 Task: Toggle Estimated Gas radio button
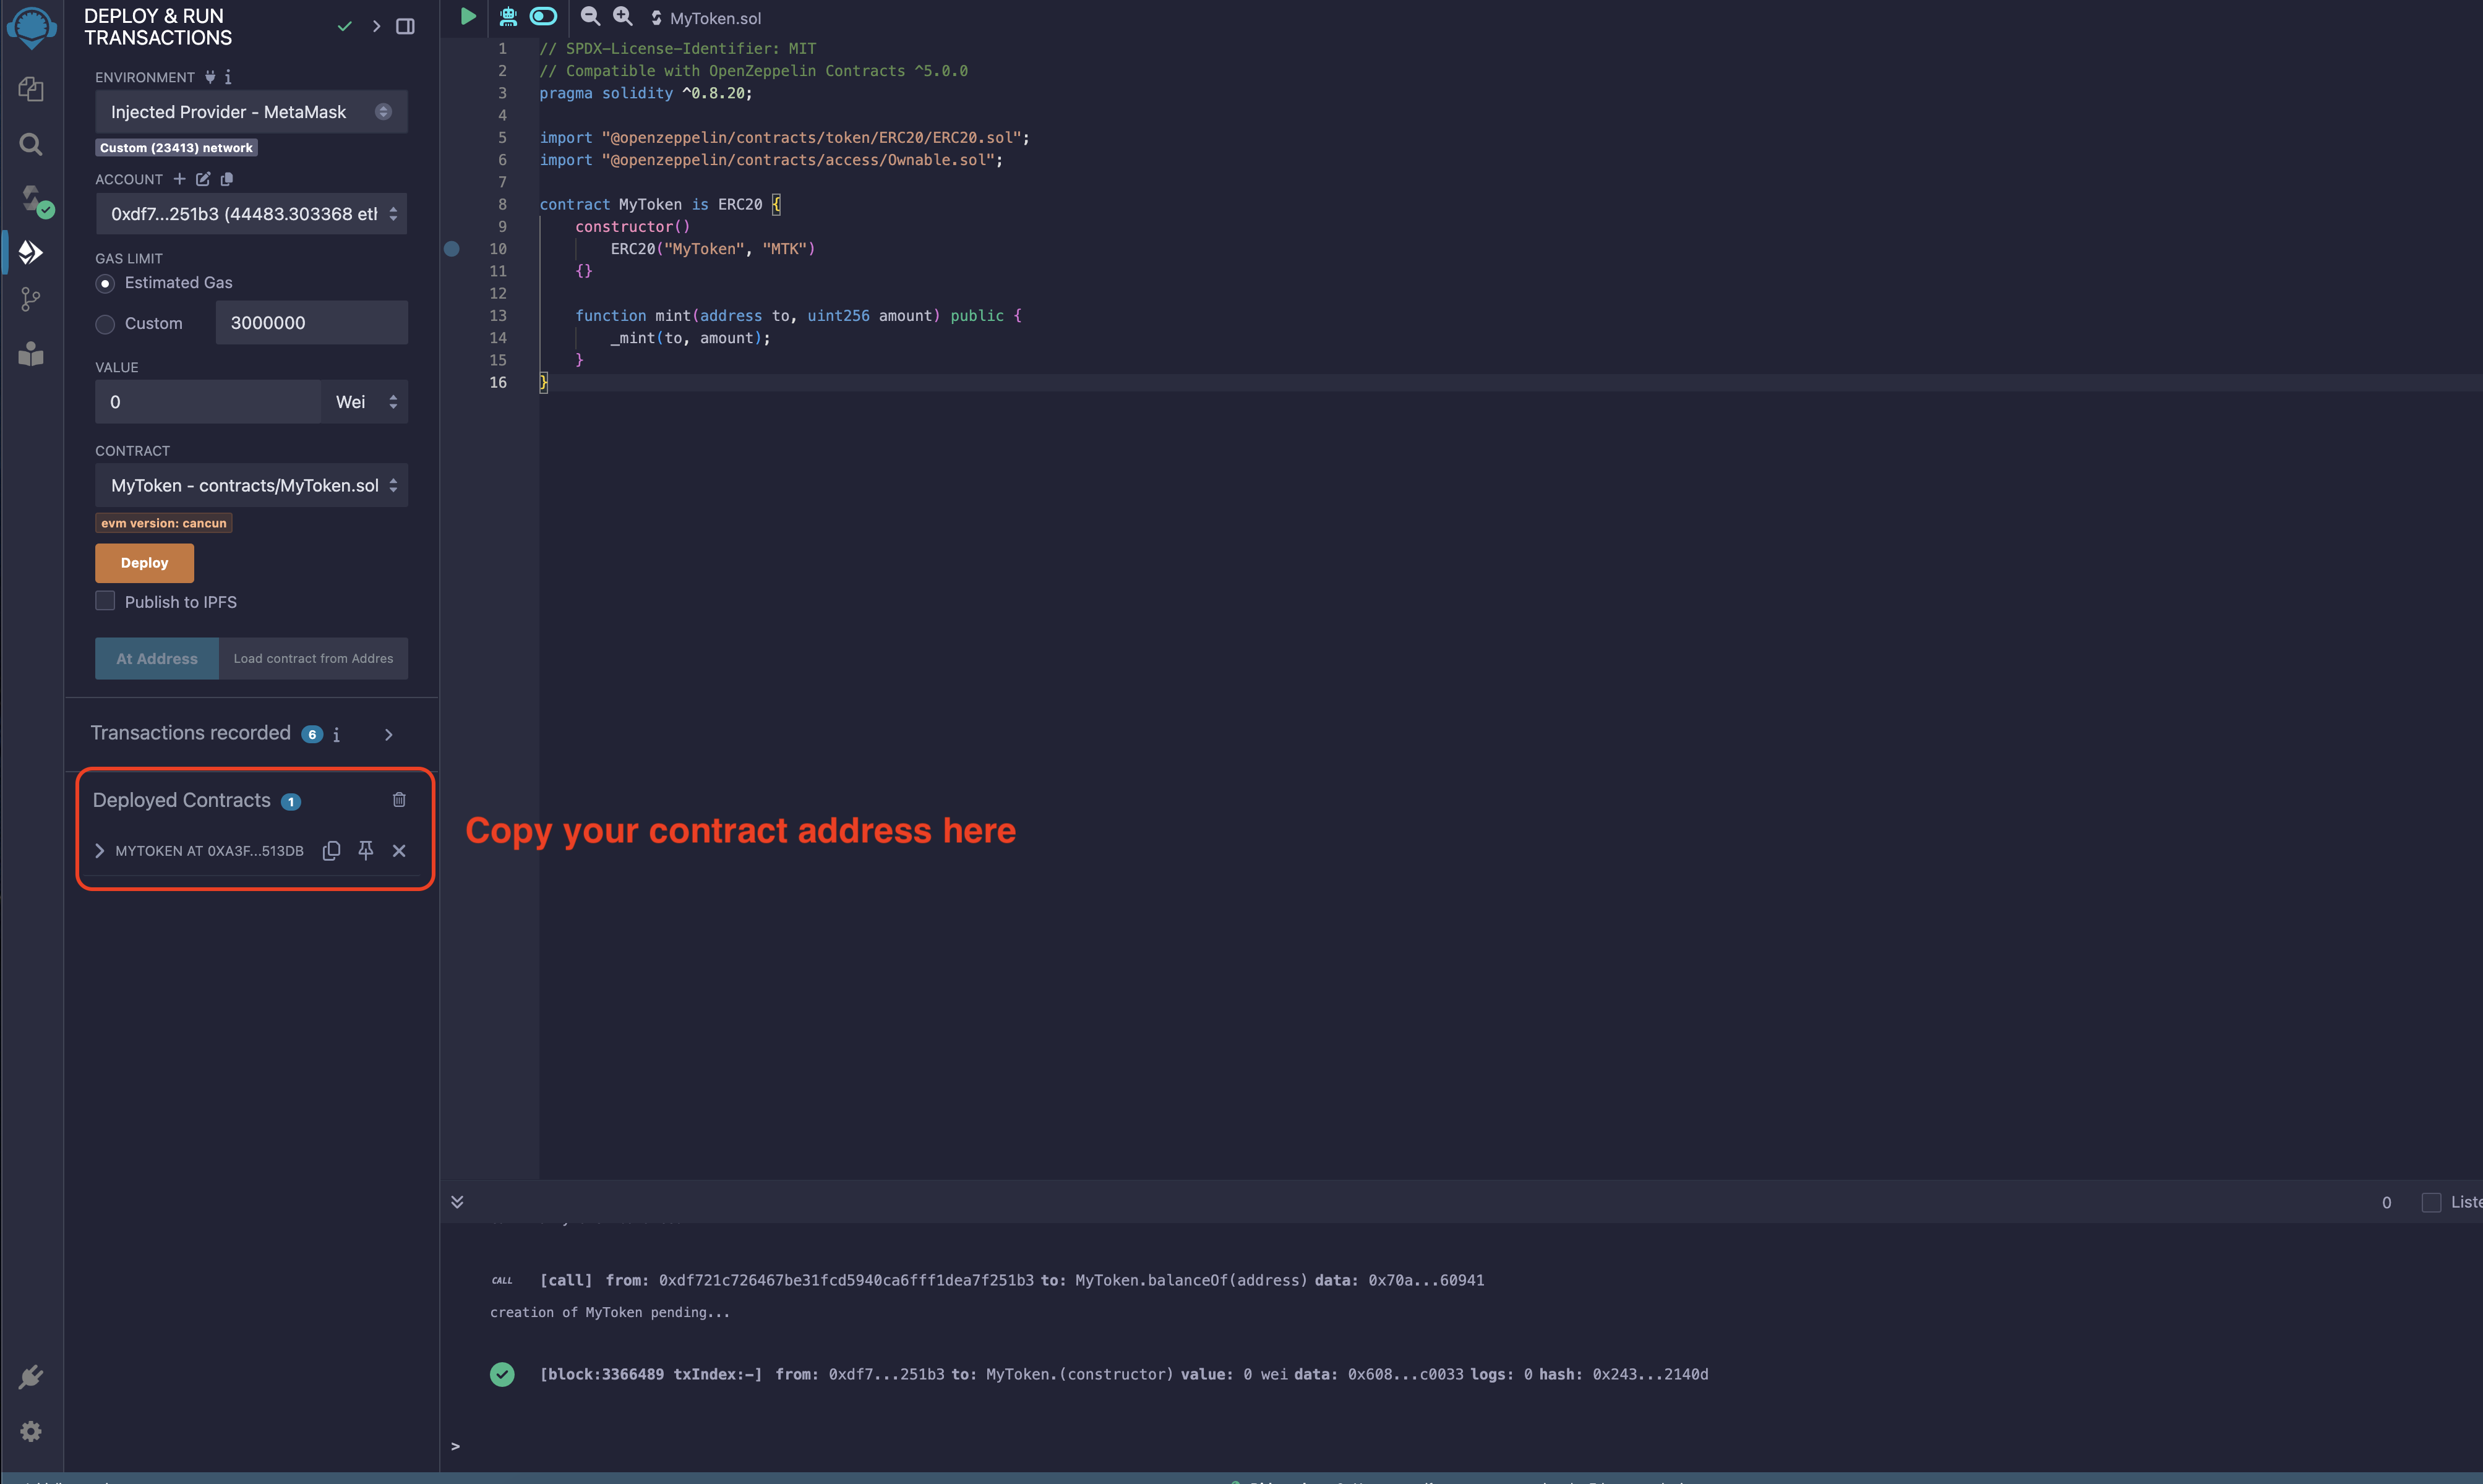coord(105,283)
